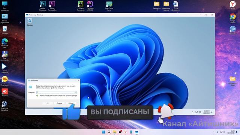Click the microphone icon in host tray

(x=217, y=132)
